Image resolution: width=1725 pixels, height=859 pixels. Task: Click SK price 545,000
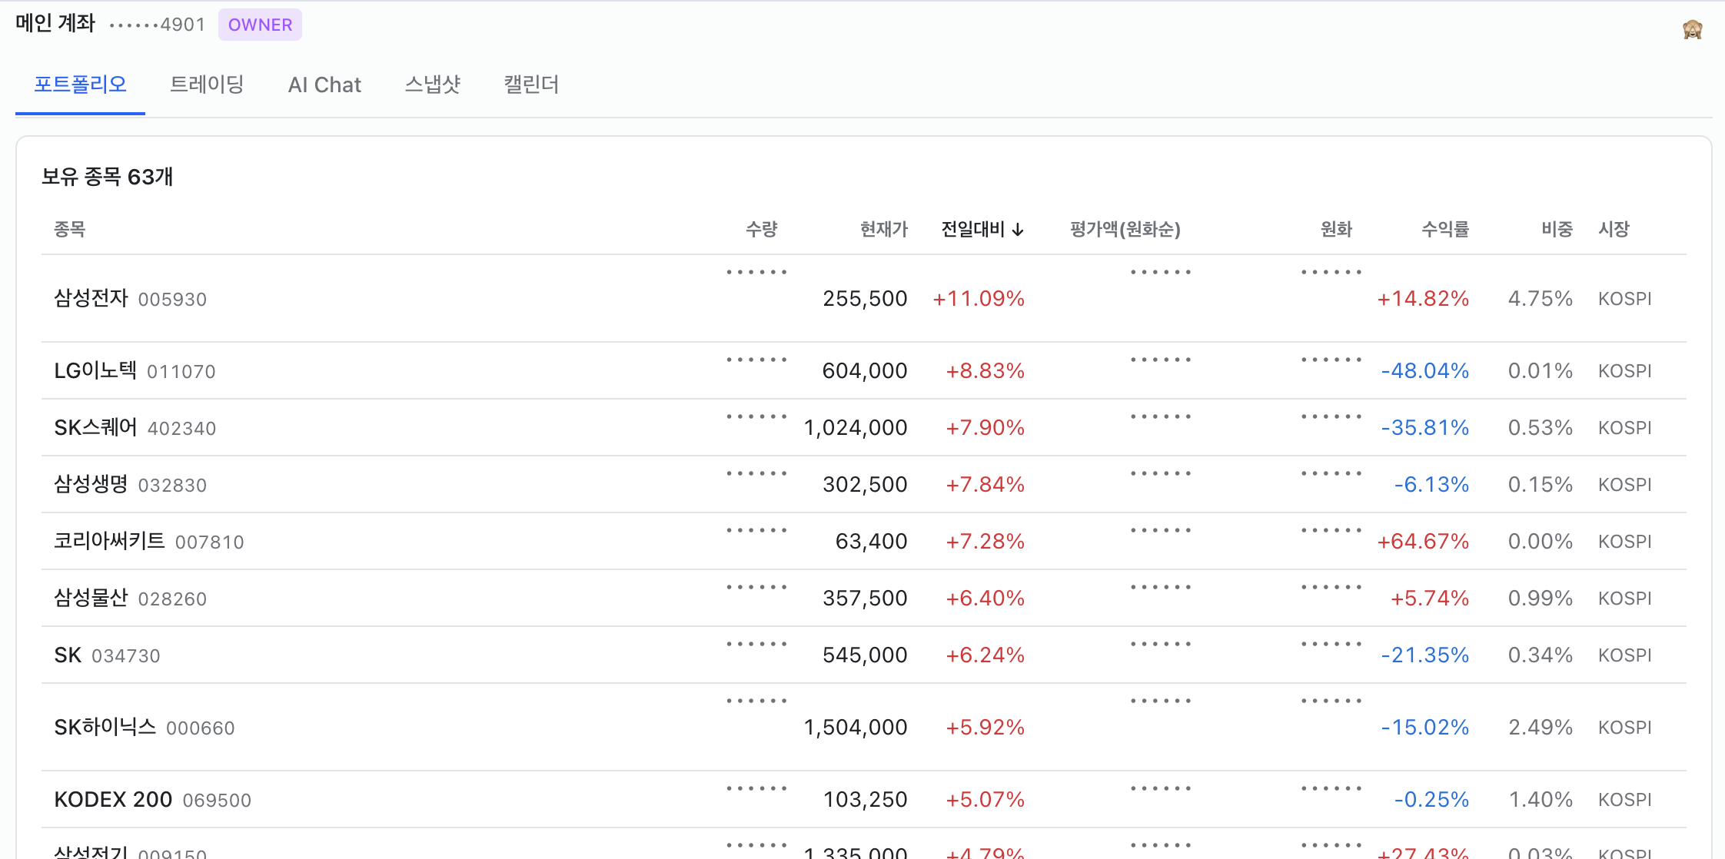coord(865,655)
